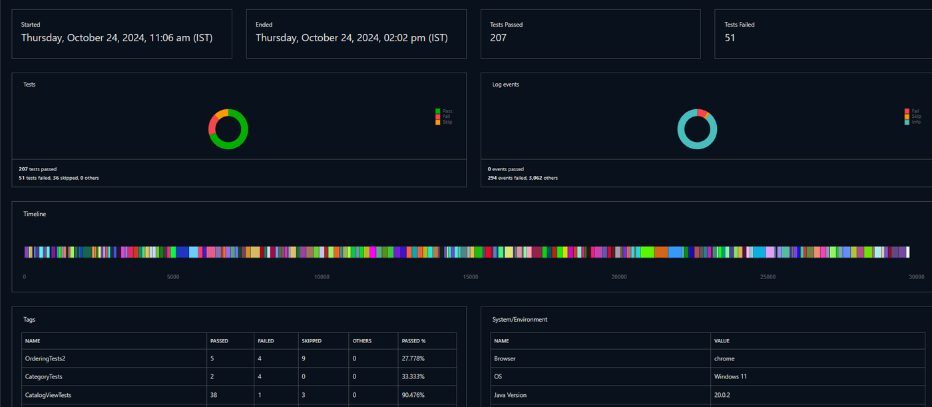
Task: Click the '51 tests failed, 36 skipped' summary line
Action: click(59, 178)
